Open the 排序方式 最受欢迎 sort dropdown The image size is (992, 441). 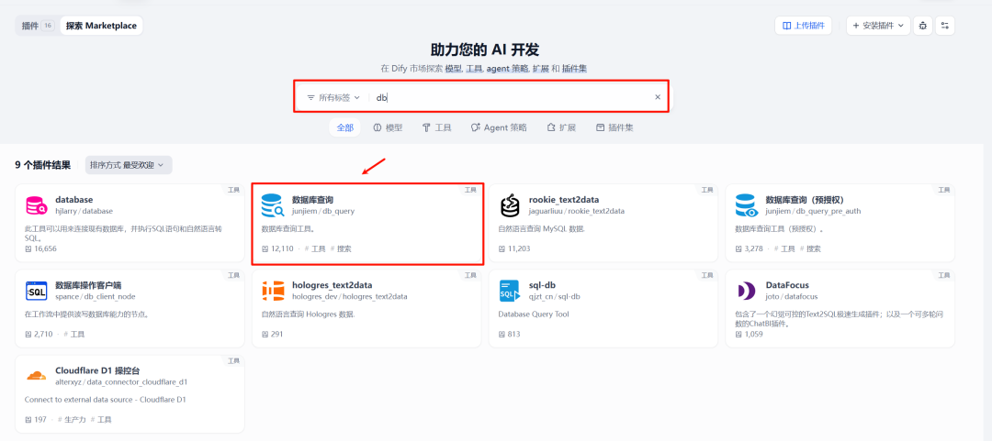tap(129, 165)
